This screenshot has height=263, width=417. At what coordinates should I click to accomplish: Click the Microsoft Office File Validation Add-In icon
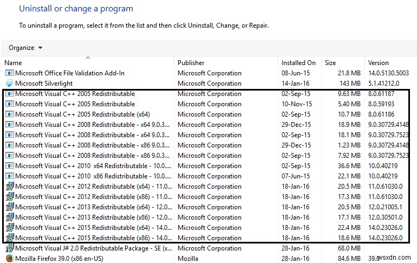tap(10, 73)
